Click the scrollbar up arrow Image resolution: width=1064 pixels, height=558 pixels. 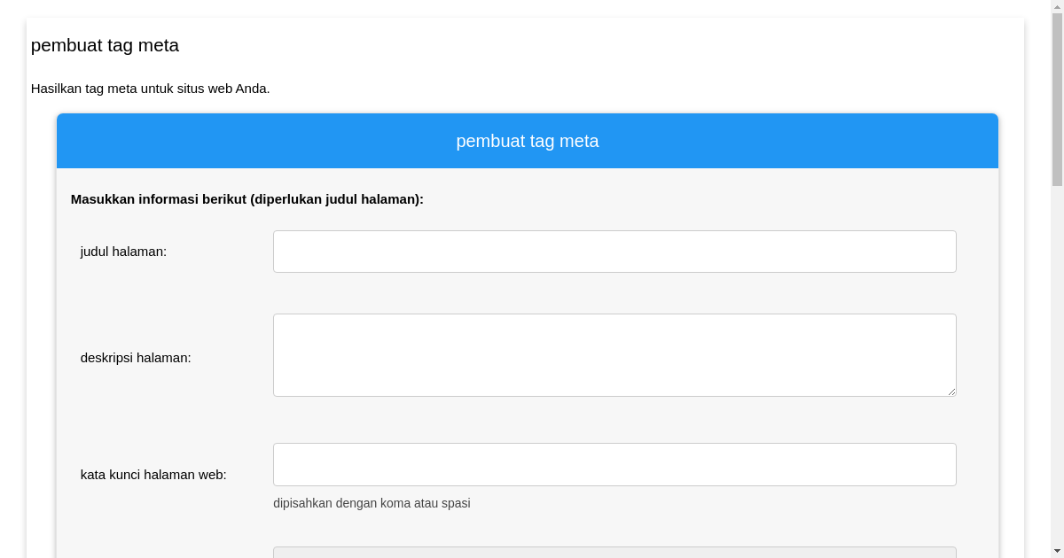1055,7
